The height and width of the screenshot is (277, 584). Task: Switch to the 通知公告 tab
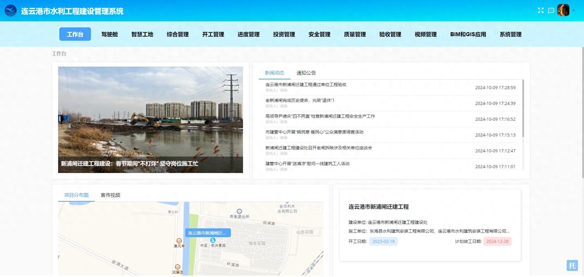click(x=306, y=73)
